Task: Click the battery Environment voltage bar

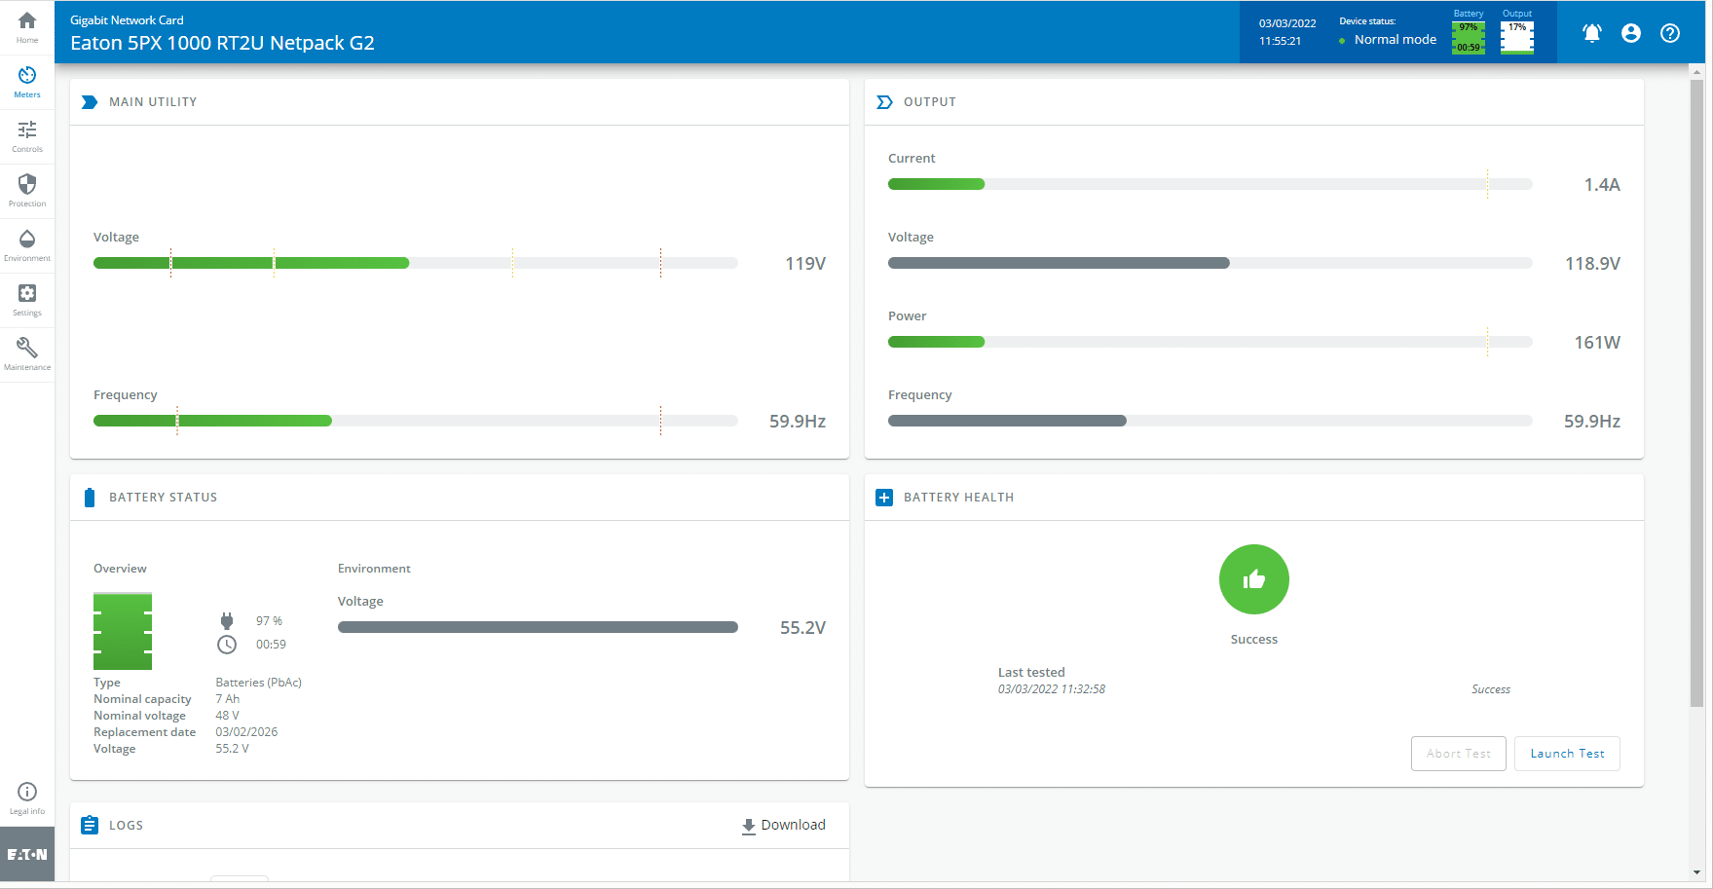Action: (x=538, y=627)
